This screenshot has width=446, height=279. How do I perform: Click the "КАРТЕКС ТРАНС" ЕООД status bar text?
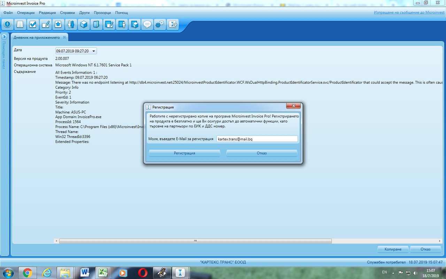pyautogui.click(x=223, y=262)
